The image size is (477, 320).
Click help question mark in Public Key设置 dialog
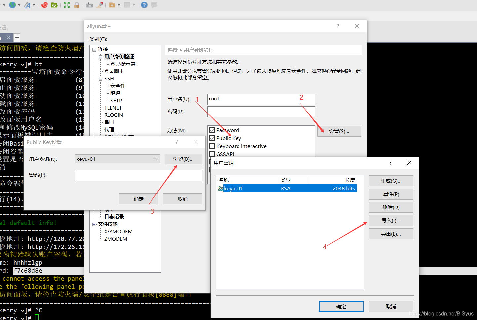(176, 142)
